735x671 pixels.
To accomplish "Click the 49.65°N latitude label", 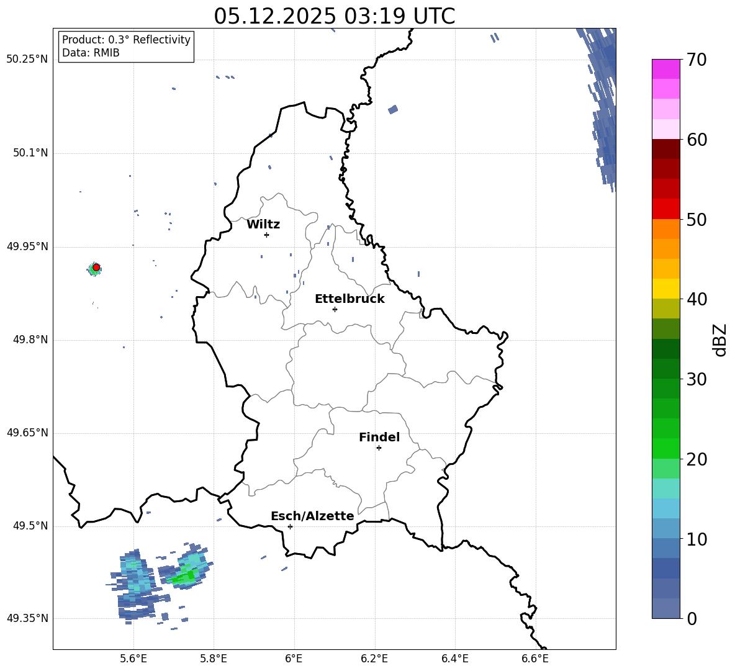I will 27,433.
